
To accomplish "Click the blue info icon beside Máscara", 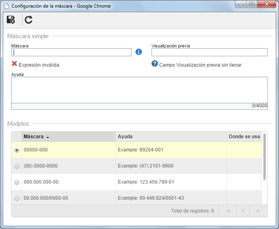I will pos(139,52).
